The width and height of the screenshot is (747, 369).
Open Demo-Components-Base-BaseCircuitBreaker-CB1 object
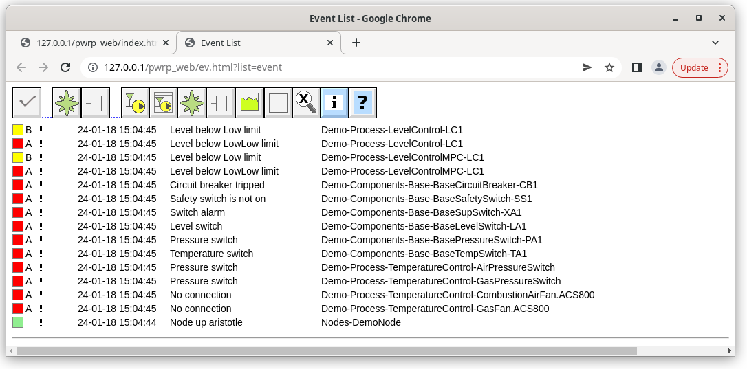pyautogui.click(x=429, y=185)
